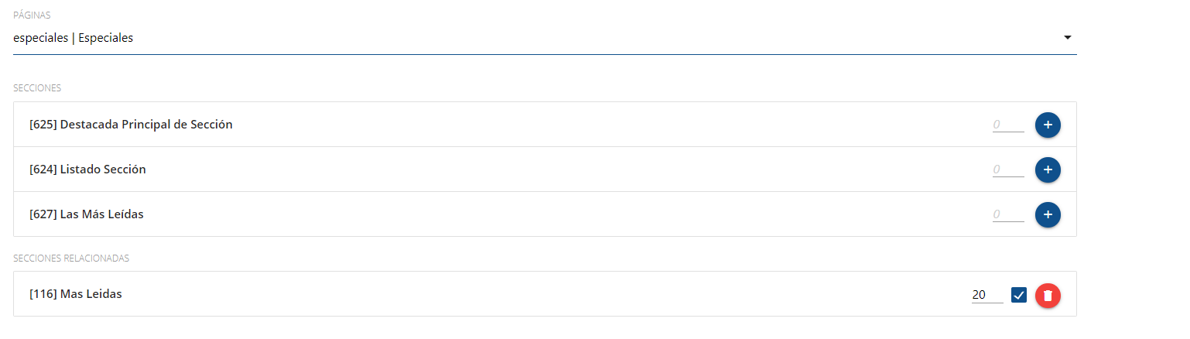Click the PÁGINAS field label
The width and height of the screenshot is (1190, 339).
pyautogui.click(x=28, y=15)
